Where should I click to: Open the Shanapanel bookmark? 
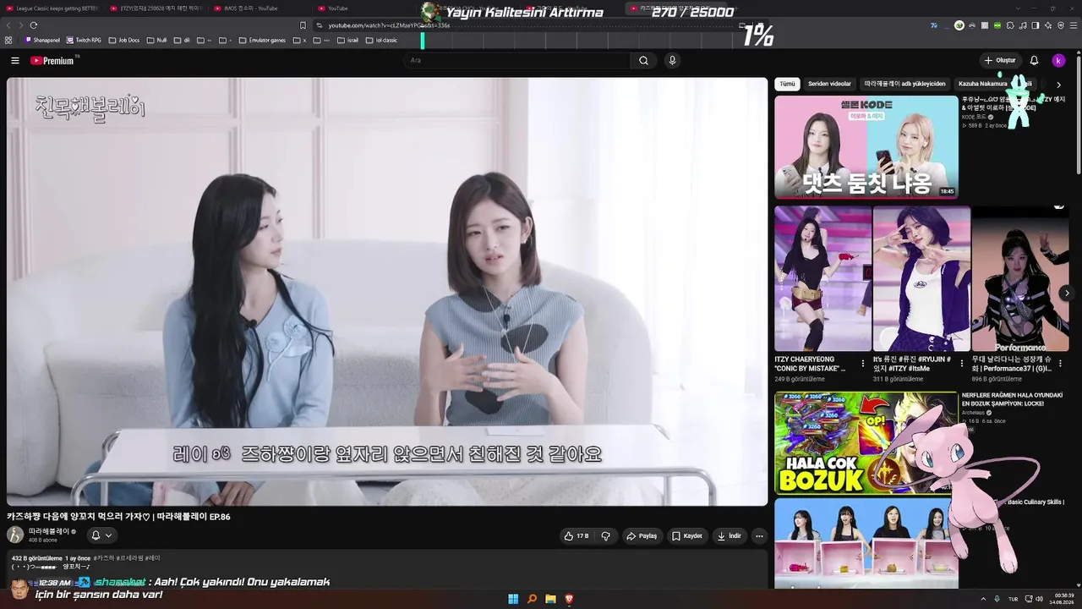tap(43, 40)
